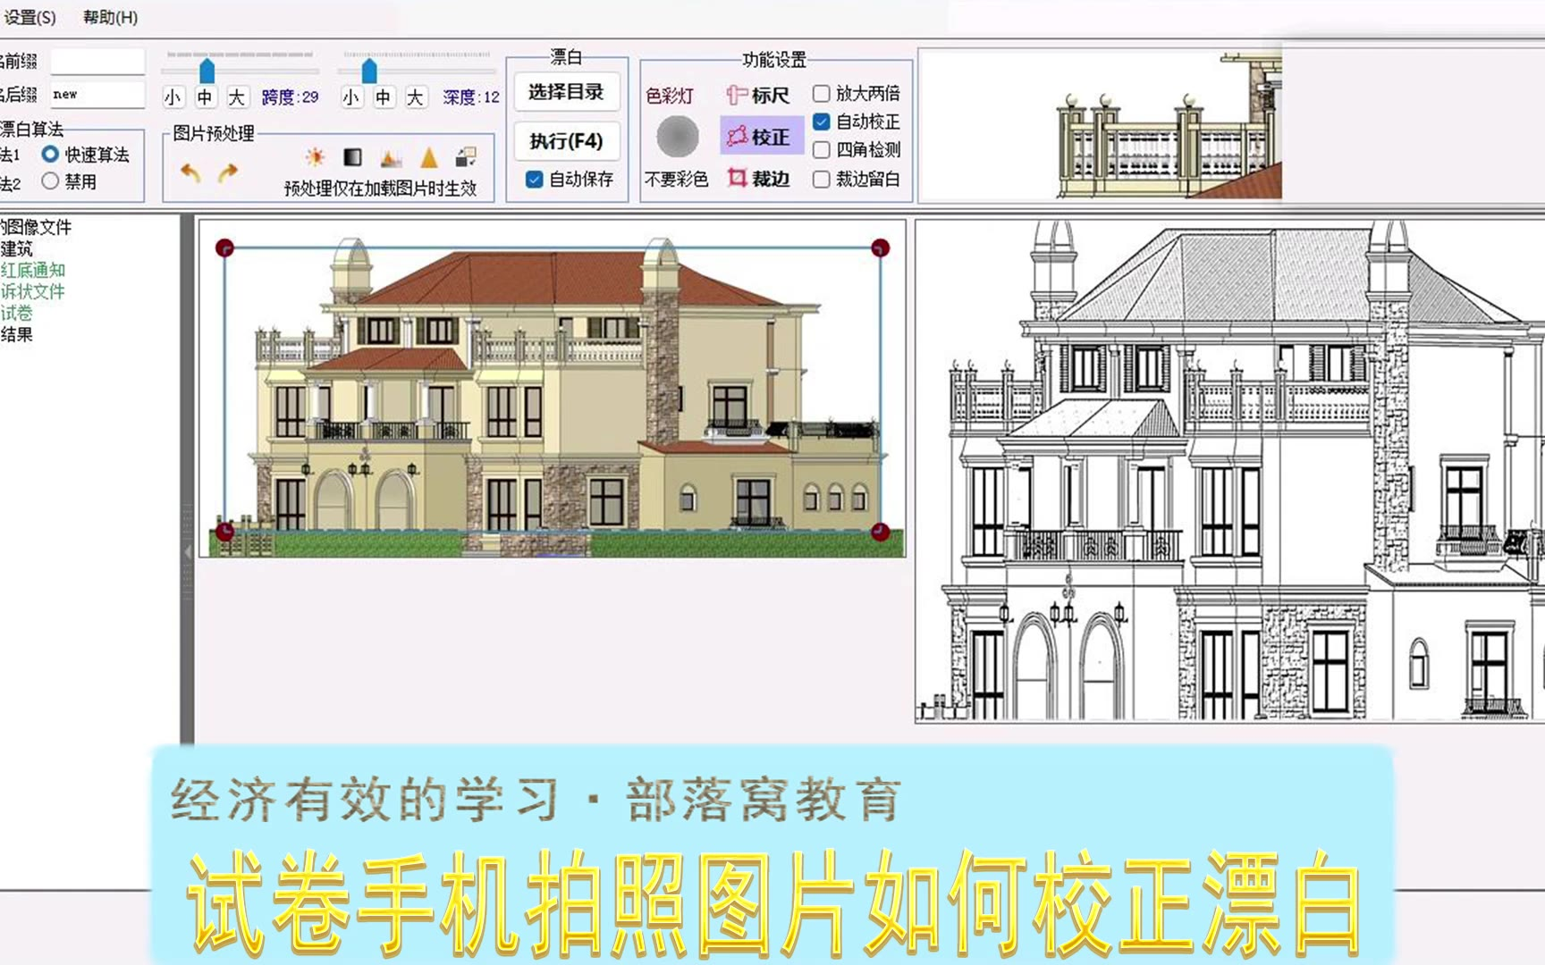Click the 不要彩色 label
Viewport: 1545px width, 965px height.
click(676, 180)
